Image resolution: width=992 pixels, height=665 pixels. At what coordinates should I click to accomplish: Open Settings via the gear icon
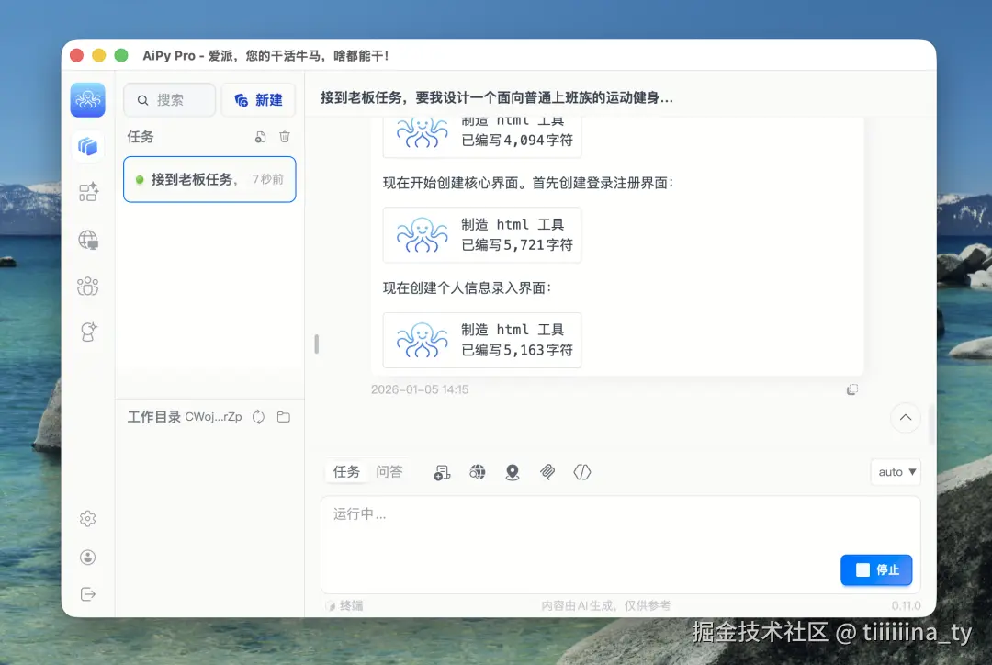pyautogui.click(x=87, y=518)
